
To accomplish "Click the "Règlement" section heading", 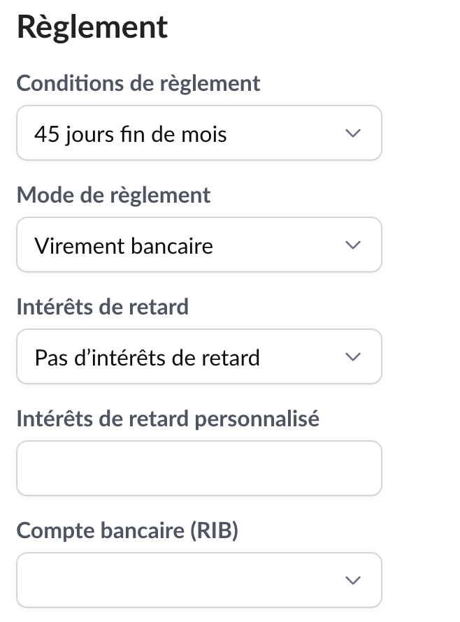I will (x=92, y=27).
